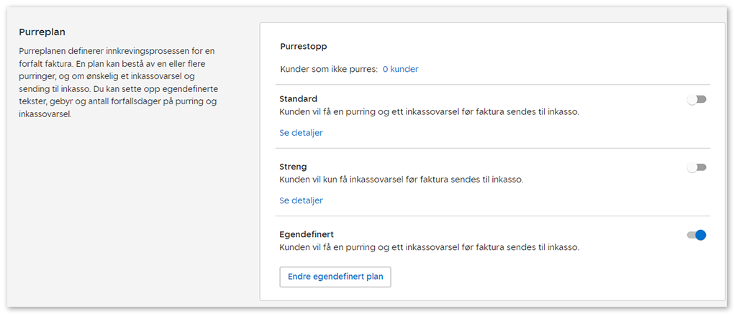Click the divider between Streng and Egendefinert
The image size is (734, 314).
(x=492, y=216)
